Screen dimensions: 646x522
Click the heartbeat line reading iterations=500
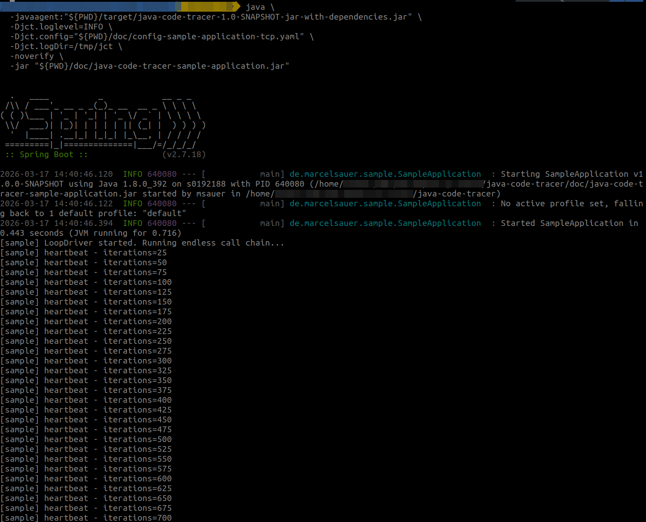pyautogui.click(x=86, y=439)
